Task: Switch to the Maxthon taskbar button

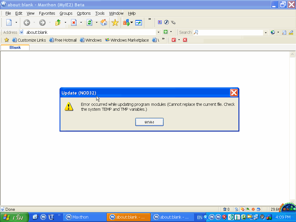Action: [84, 217]
